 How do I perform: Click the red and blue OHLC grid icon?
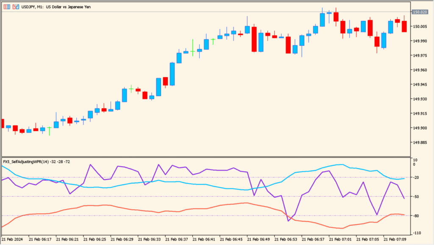point(7,7)
